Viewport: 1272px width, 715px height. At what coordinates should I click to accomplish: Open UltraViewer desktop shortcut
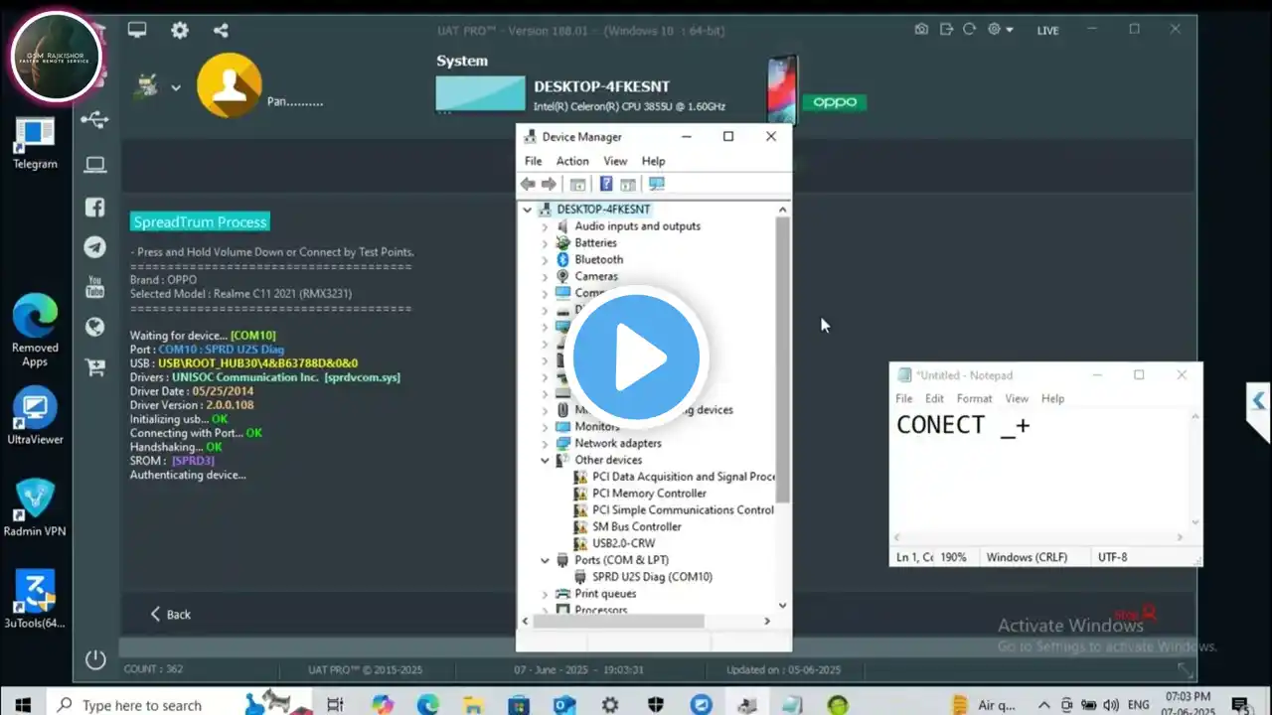point(35,415)
